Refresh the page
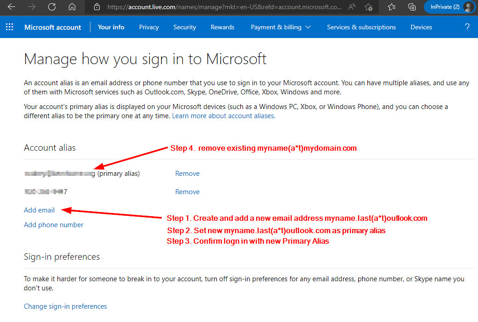This screenshot has width=478, height=322. point(51,7)
